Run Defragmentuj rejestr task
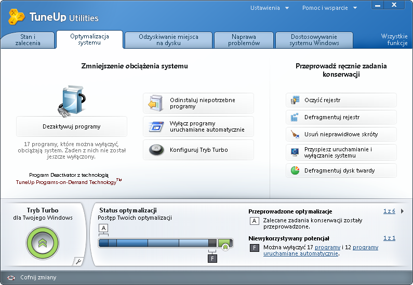The width and height of the screenshot is (413, 285). pyautogui.click(x=341, y=117)
